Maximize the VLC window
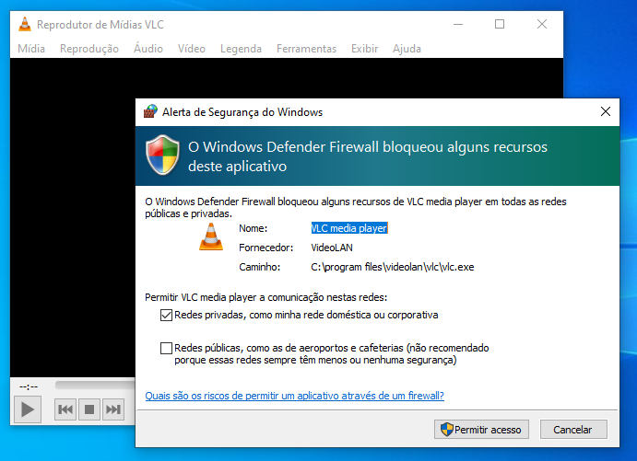Viewport: 637px width, 461px height. point(500,24)
